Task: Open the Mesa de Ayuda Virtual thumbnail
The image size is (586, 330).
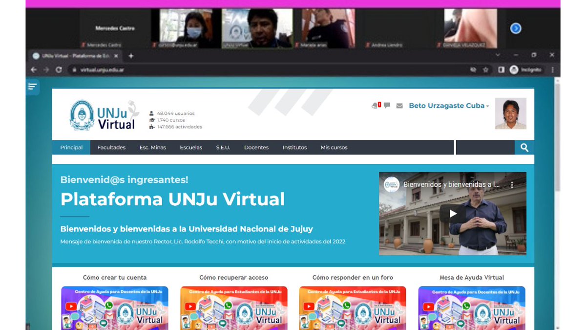Action: pos(472,308)
